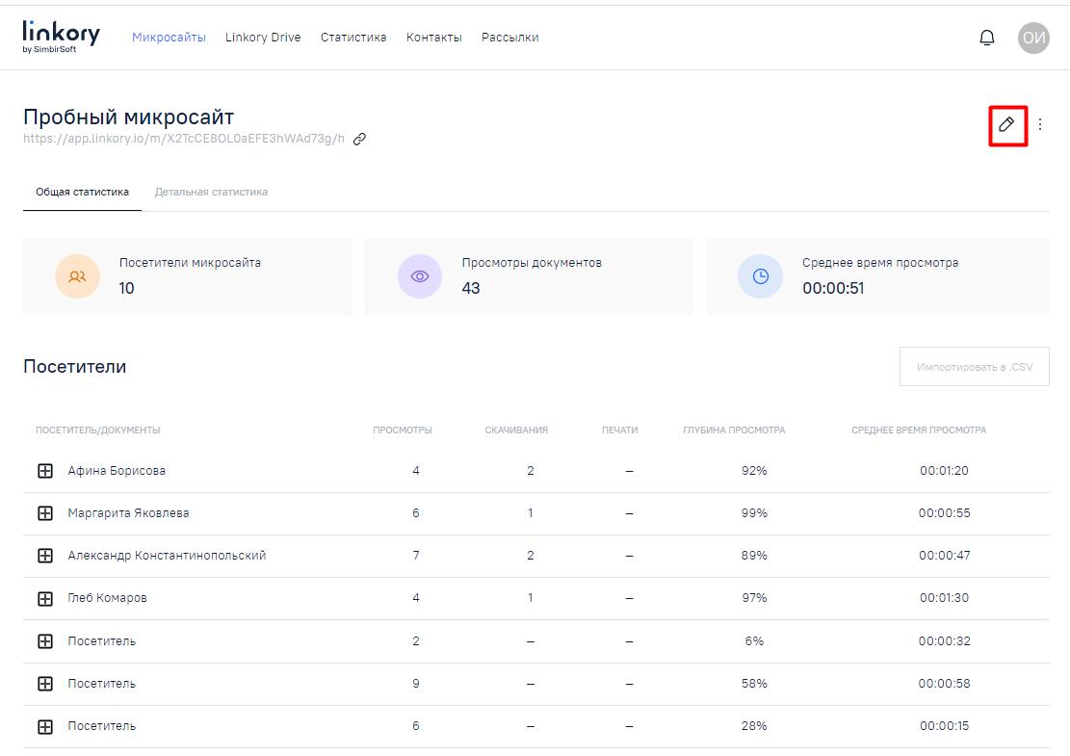The width and height of the screenshot is (1070, 756).
Task: Click Импортировать в .CSV button
Action: (x=974, y=367)
